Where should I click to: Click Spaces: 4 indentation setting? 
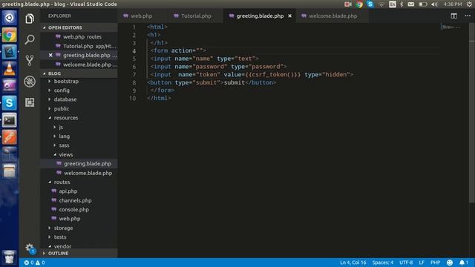(383, 263)
